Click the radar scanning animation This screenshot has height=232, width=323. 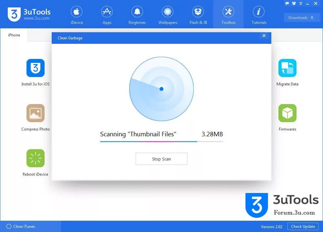[x=161, y=89]
